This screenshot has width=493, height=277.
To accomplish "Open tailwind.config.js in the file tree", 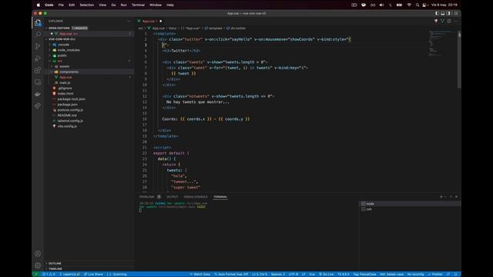I will click(x=70, y=121).
